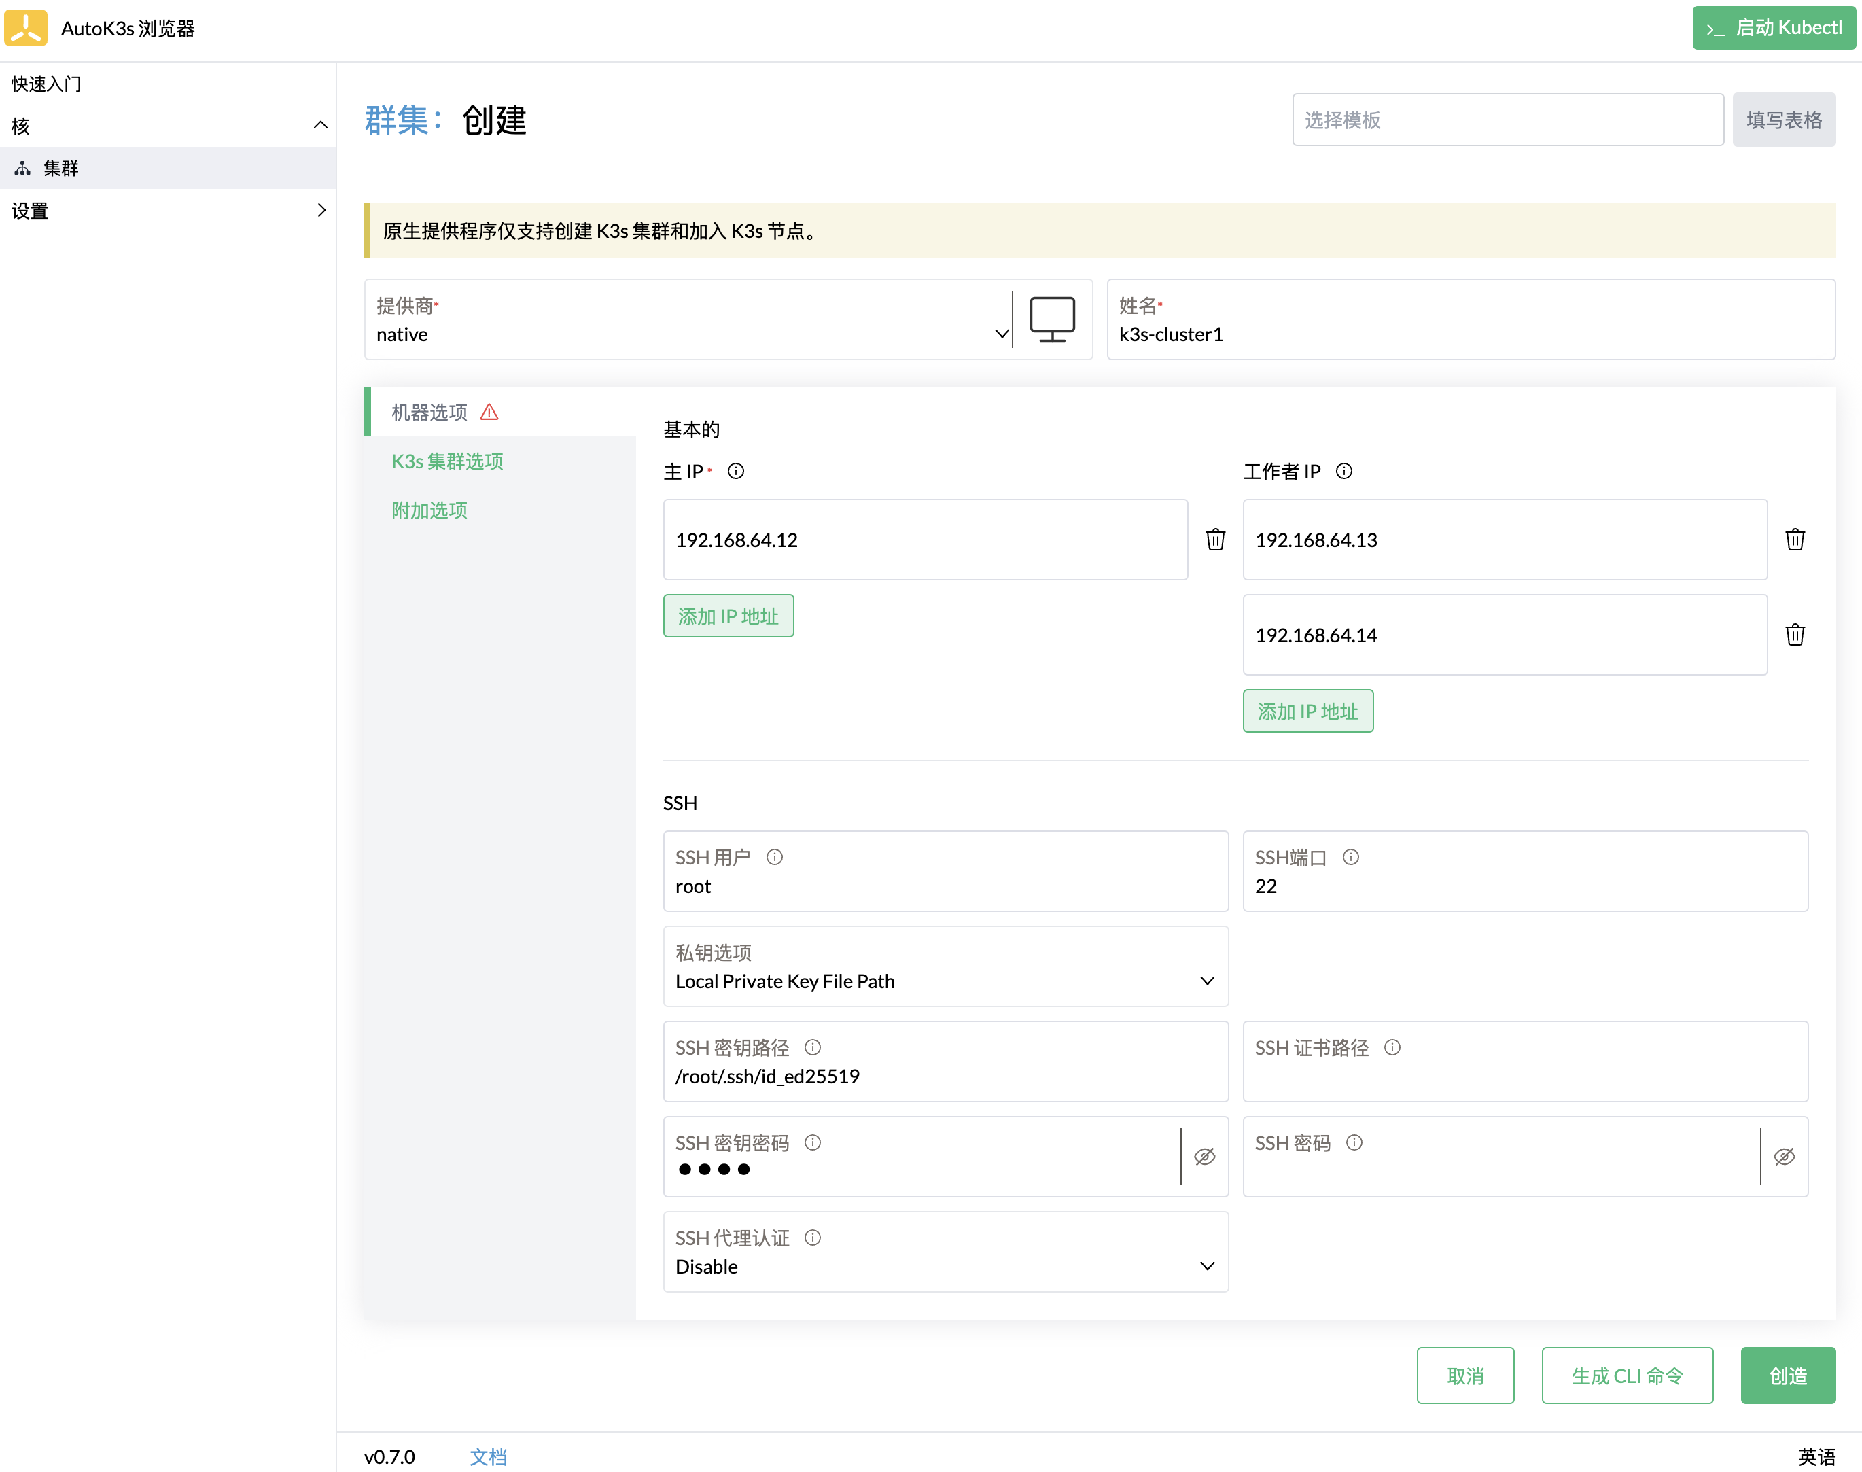Click the SSH端口 22 field
Viewport: 1862px width, 1472px height.
(x=1525, y=871)
